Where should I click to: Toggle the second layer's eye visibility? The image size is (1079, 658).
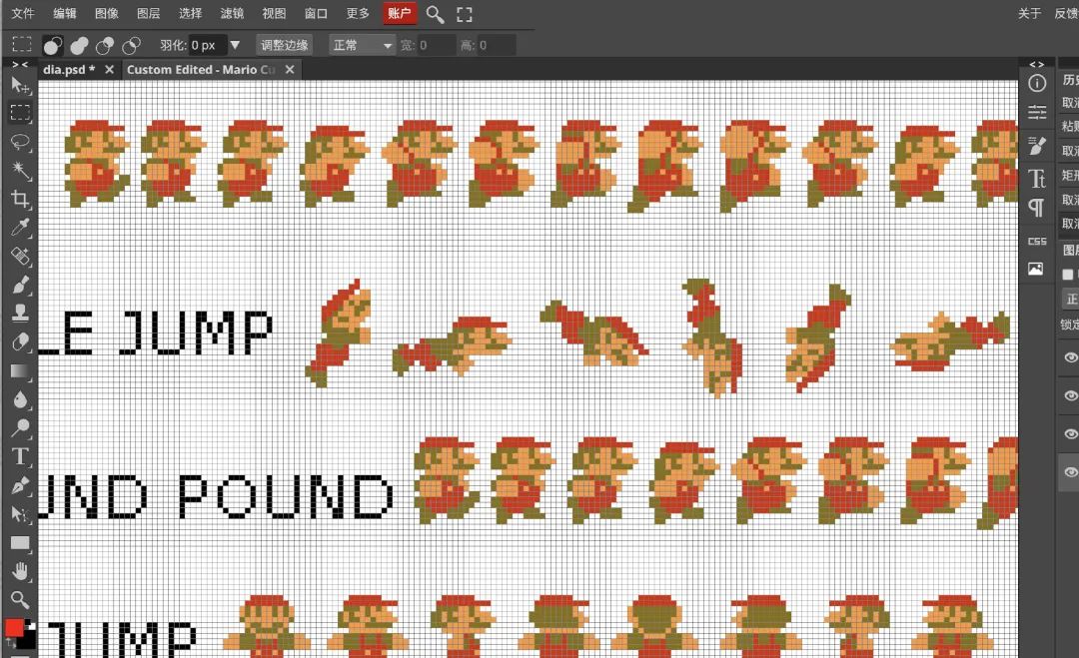1071,396
